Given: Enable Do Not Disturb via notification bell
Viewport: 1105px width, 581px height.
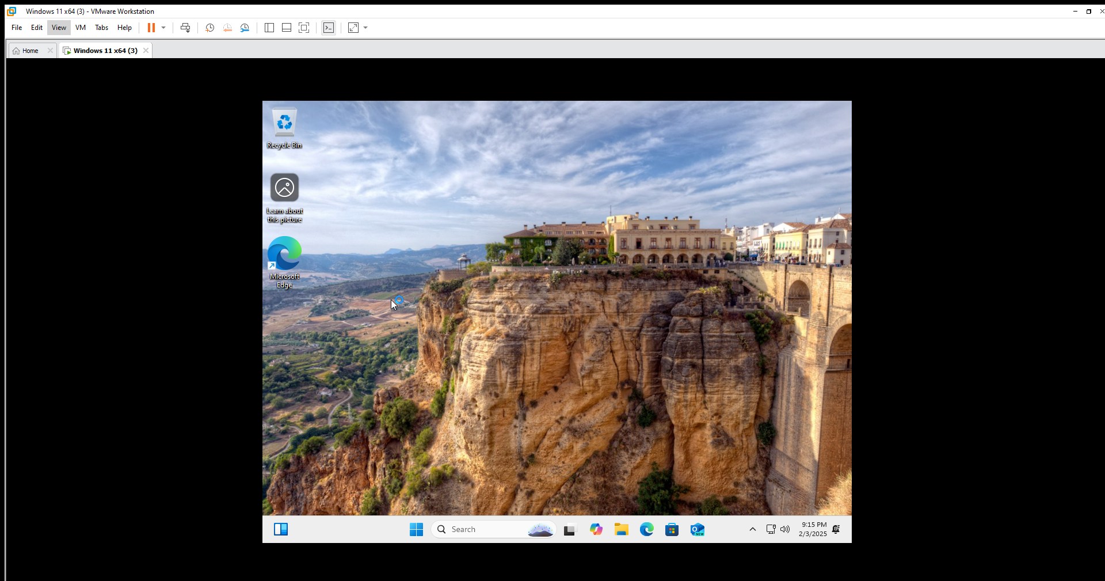Looking at the screenshot, I should [x=836, y=529].
